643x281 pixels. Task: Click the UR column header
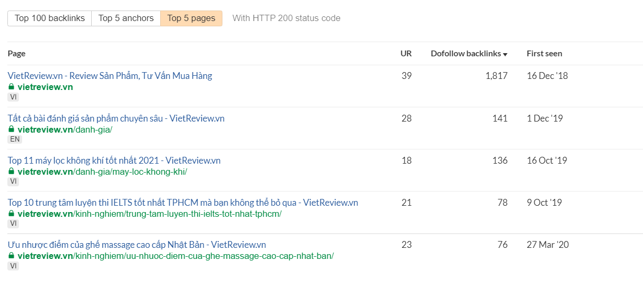click(406, 54)
